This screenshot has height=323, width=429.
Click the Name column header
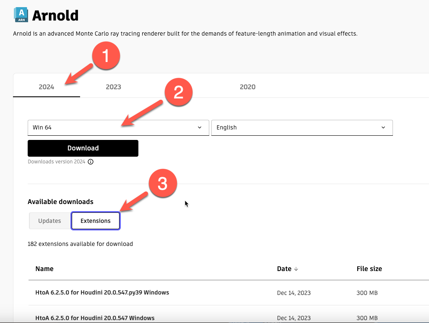click(x=44, y=269)
